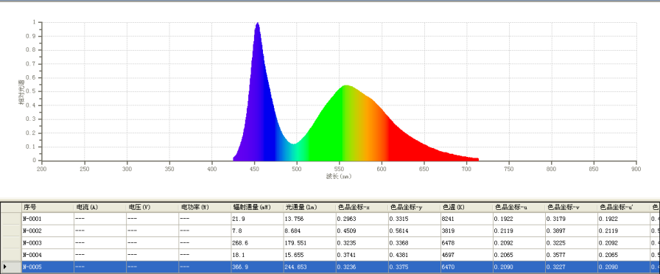Click the blank row header beside N-0003
The width and height of the screenshot is (660, 274).
click(x=11, y=243)
